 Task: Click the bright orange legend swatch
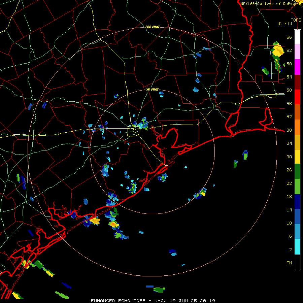297,127
